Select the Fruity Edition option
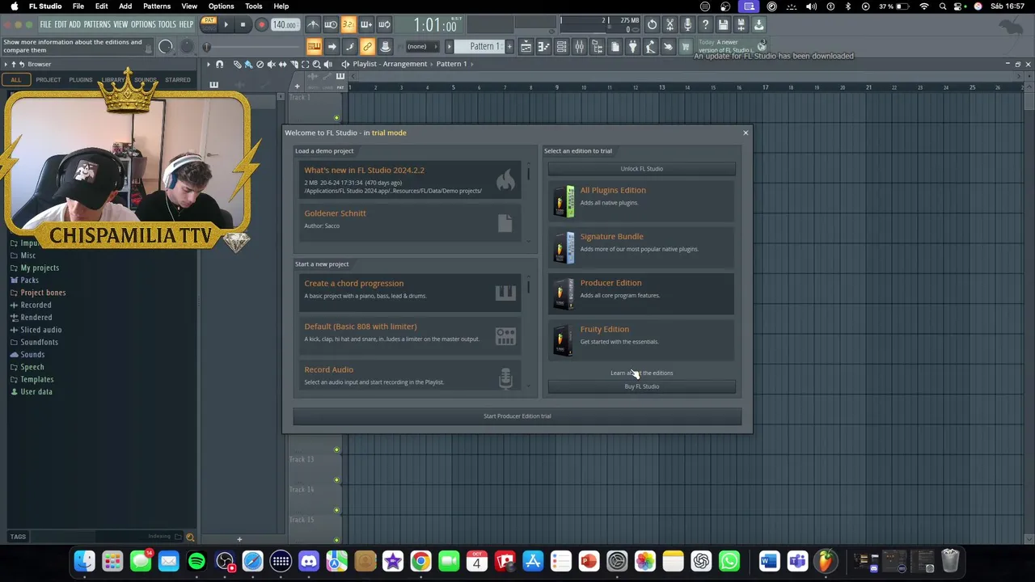 tap(641, 339)
